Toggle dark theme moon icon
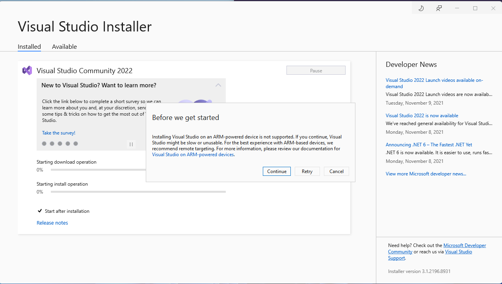This screenshot has width=502, height=284. [421, 8]
